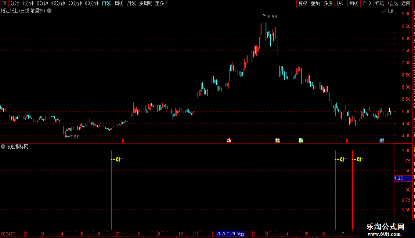
Task: Click the first red S marker icon
Action: pyautogui.click(x=123, y=141)
